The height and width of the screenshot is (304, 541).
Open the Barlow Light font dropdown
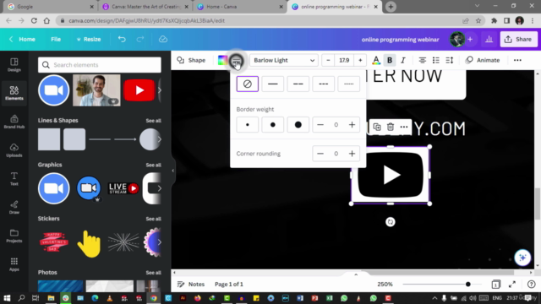coord(284,60)
